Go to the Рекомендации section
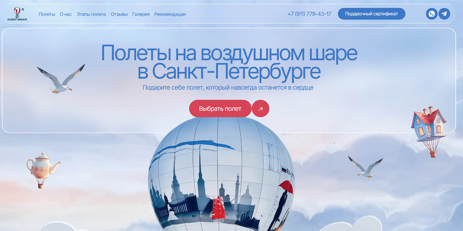The height and width of the screenshot is (231, 463). pos(170,14)
